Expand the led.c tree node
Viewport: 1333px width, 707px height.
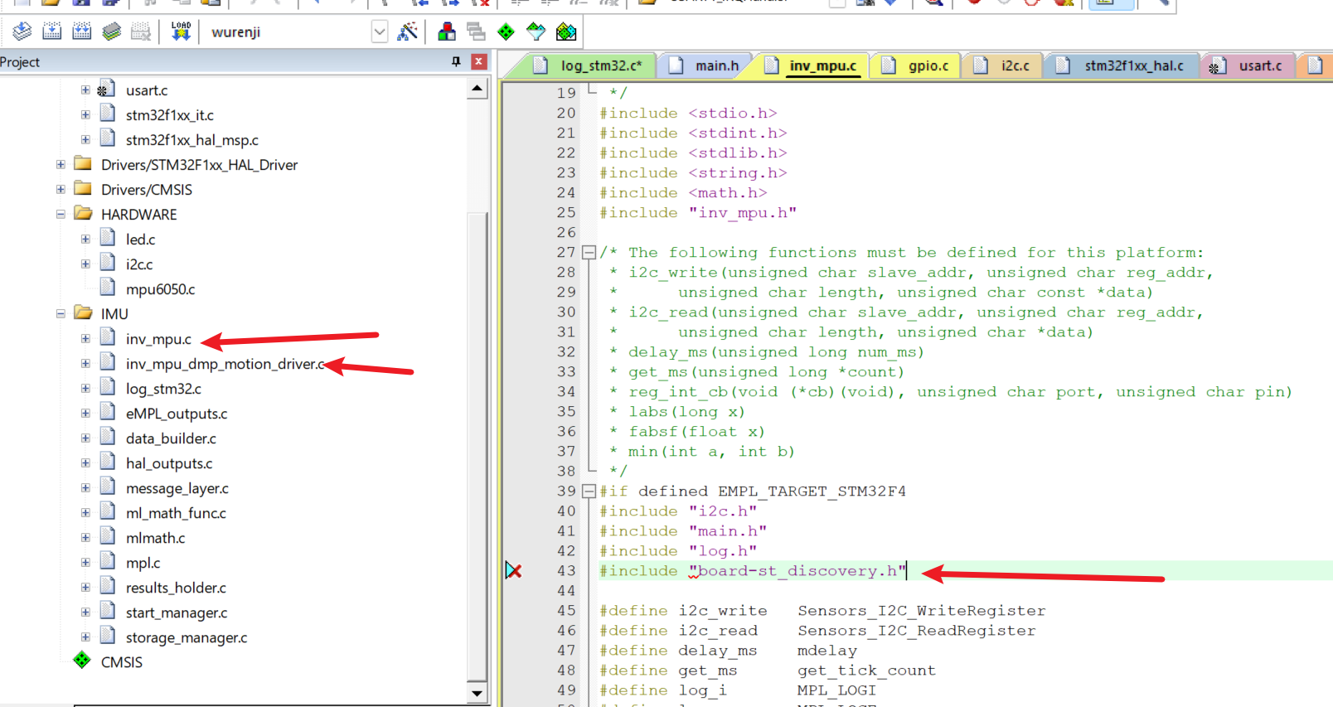tap(85, 239)
